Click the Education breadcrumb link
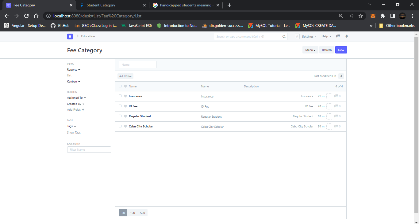The height and width of the screenshot is (224, 419). tap(88, 36)
